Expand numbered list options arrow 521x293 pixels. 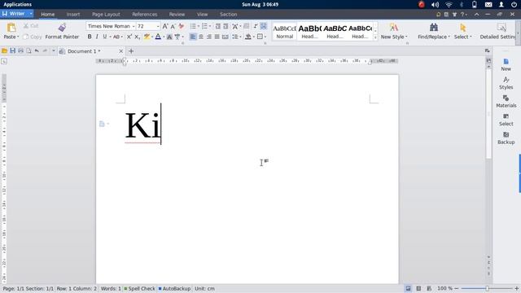[x=210, y=26]
